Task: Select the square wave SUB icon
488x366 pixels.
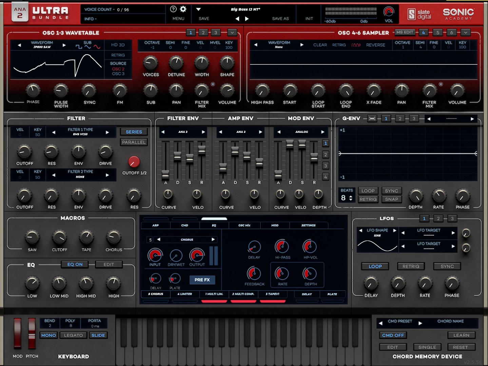Action: [x=79, y=47]
